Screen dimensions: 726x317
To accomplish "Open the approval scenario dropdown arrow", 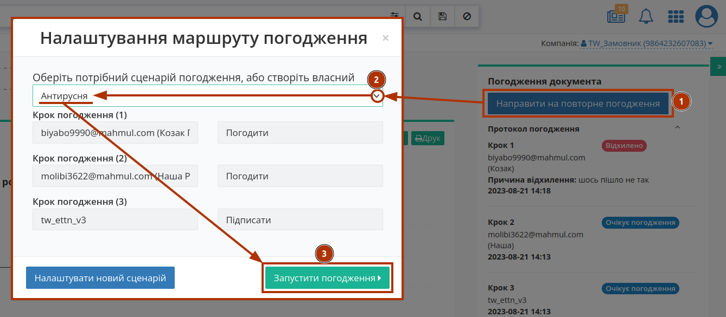I will [x=378, y=96].
